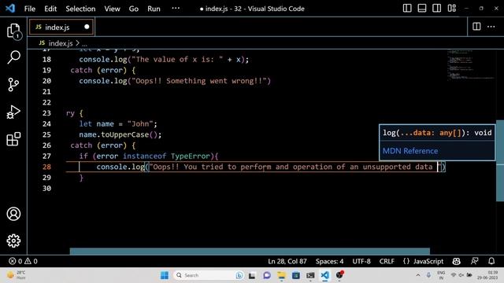Click the feedback icon in status bar

474,261
